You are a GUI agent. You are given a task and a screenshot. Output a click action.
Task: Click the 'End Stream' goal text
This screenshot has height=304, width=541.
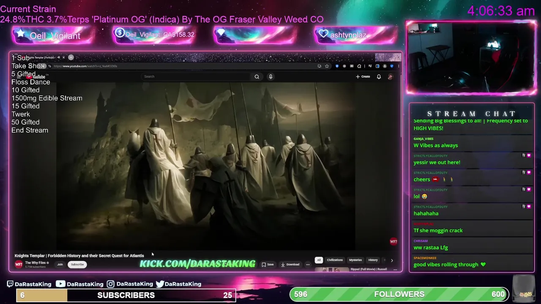pos(30,130)
